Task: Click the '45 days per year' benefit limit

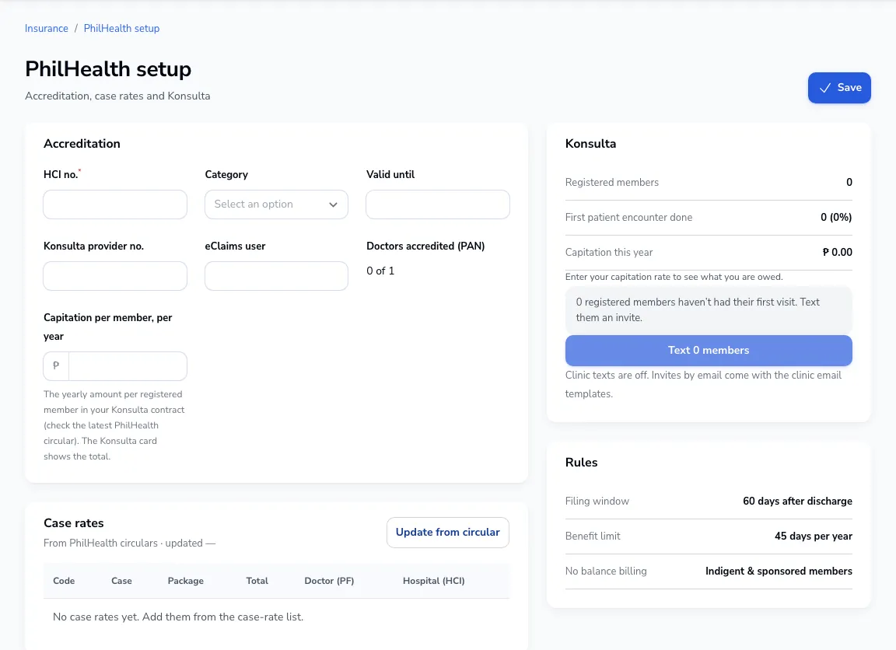Action: click(813, 536)
